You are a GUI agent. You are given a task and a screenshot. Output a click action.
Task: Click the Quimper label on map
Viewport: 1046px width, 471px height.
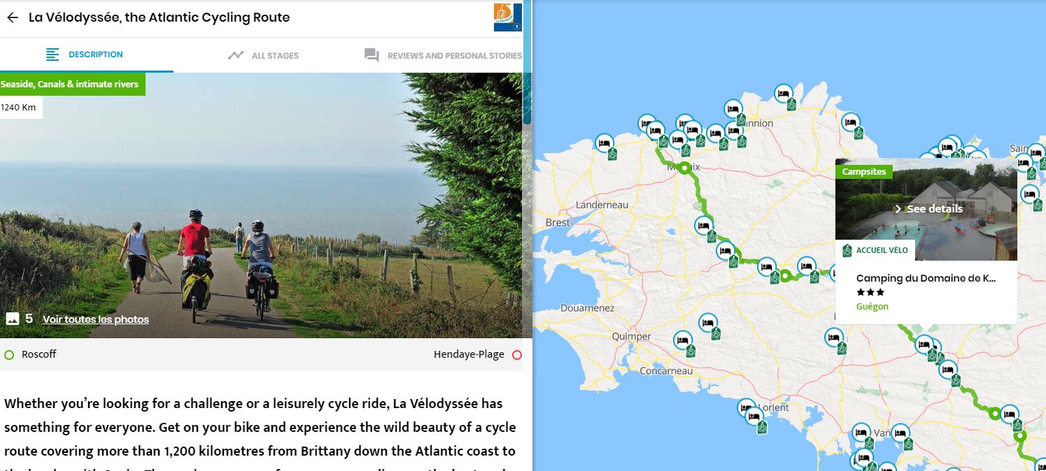[631, 336]
